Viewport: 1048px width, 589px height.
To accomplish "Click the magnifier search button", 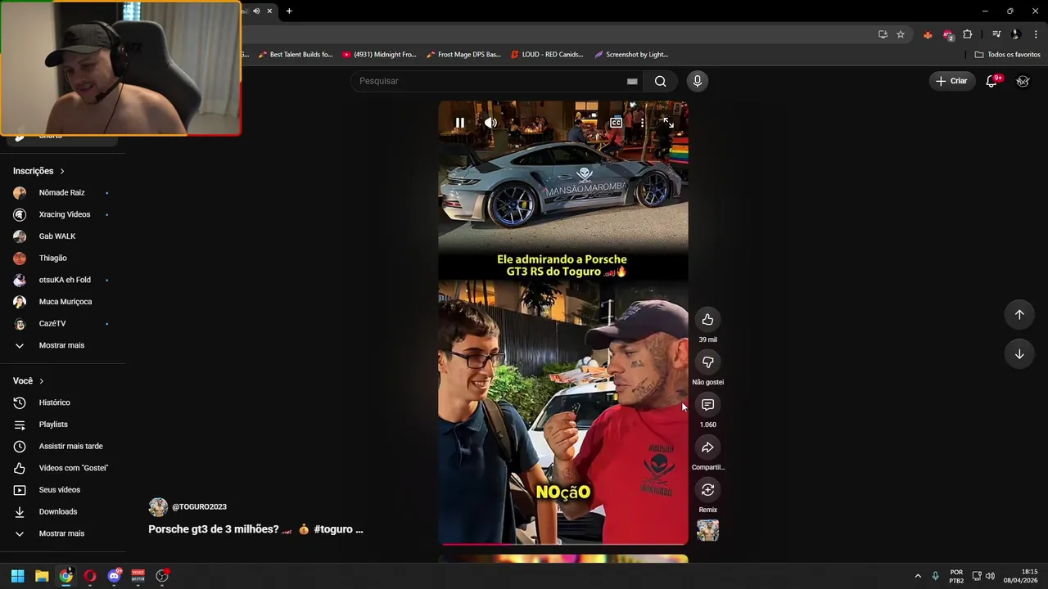I will tap(661, 81).
